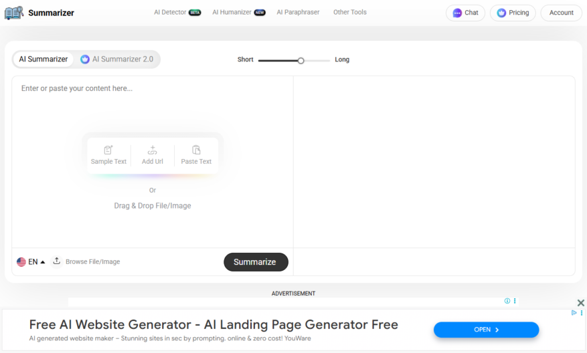The width and height of the screenshot is (587, 353).
Task: Open the EN language dropdown
Action: pos(31,262)
